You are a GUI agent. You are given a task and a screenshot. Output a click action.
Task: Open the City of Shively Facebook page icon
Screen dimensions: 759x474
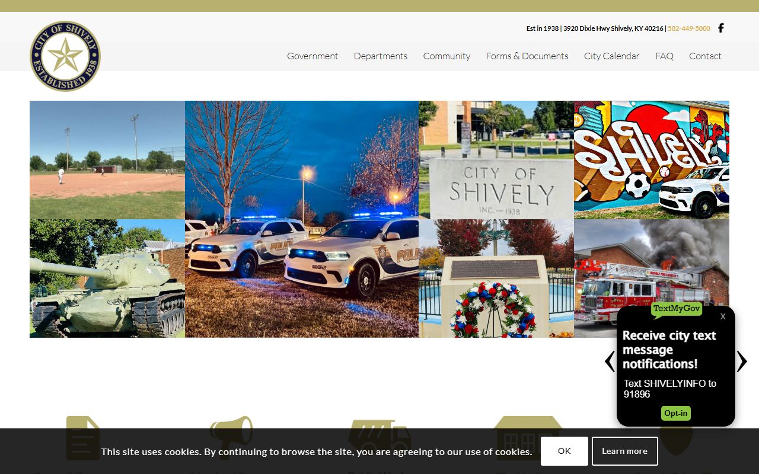tap(721, 28)
